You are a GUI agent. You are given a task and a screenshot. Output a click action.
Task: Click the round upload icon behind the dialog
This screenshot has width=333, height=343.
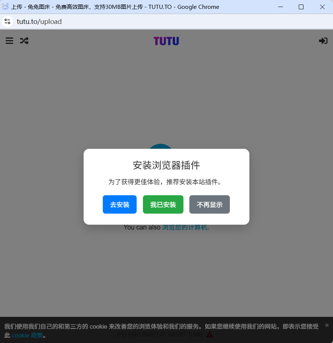pyautogui.click(x=161, y=146)
